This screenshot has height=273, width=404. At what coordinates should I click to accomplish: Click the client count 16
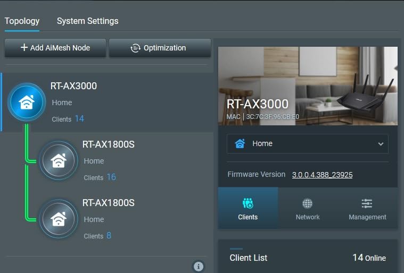111,177
